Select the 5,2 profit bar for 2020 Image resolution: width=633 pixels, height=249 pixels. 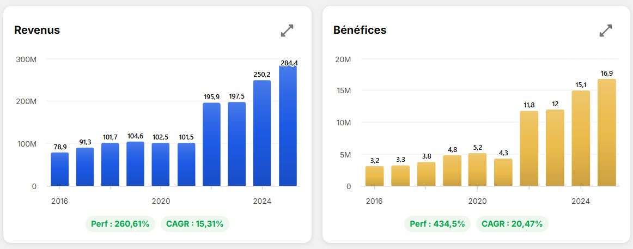[x=478, y=169]
